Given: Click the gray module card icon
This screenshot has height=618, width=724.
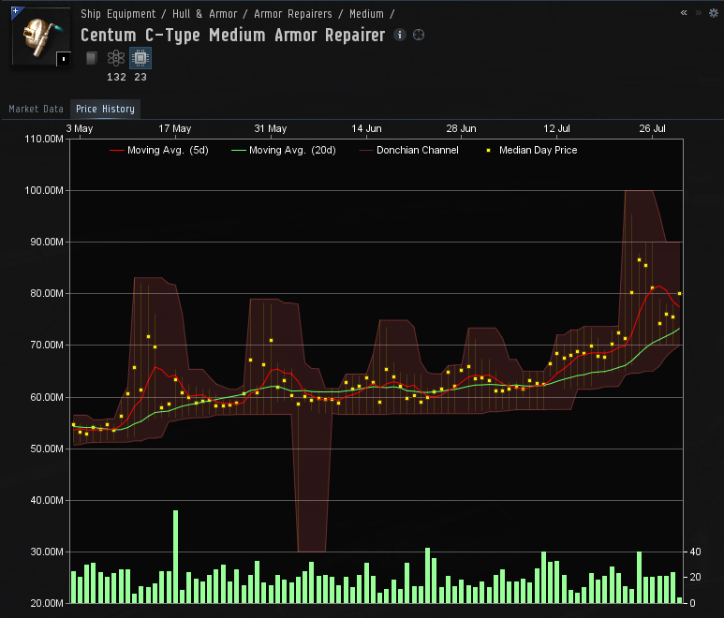Looking at the screenshot, I should point(92,58).
